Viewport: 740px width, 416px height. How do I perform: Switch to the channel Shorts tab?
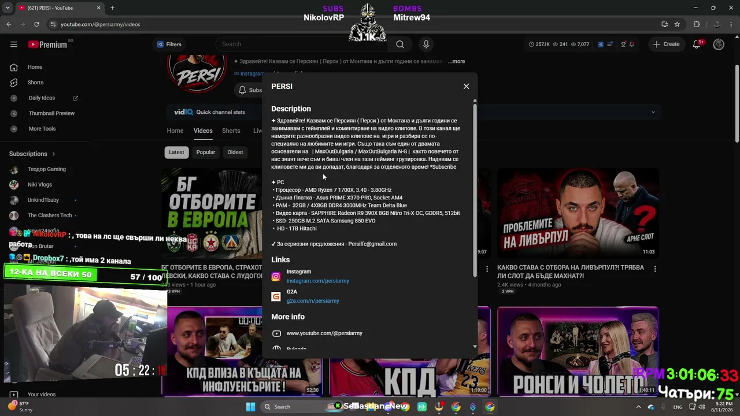click(231, 131)
